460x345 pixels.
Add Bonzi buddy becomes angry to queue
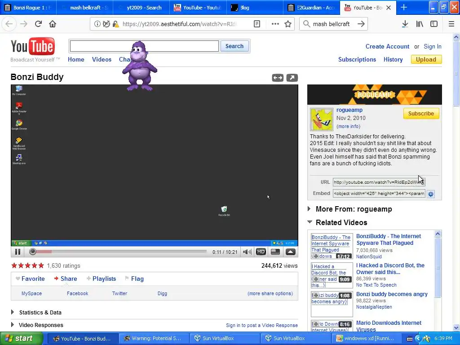[316, 295]
